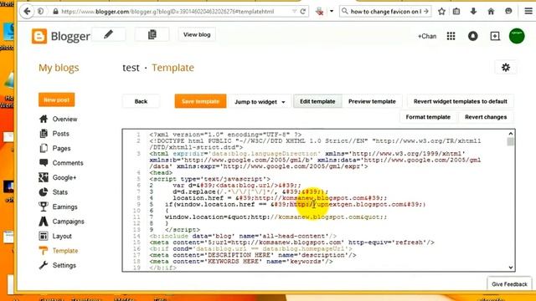Screen dimensions: 536x301
Task: Open the green account avatar
Action: [517, 36]
